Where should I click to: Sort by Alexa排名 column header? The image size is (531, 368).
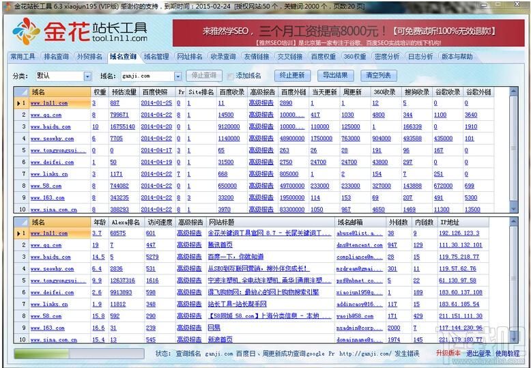pos(126,223)
